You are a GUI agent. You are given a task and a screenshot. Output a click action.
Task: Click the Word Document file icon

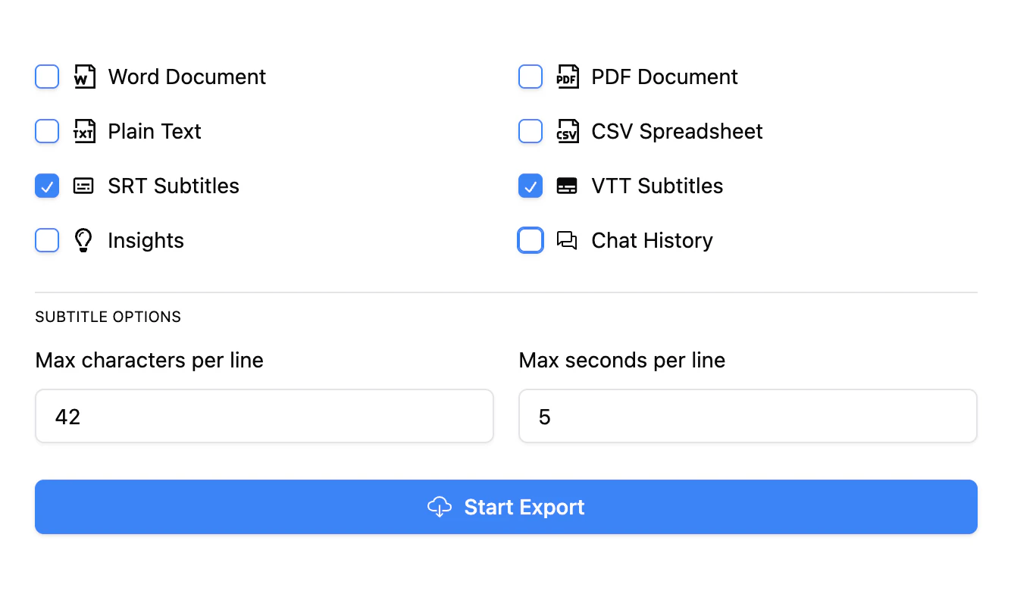(x=83, y=77)
